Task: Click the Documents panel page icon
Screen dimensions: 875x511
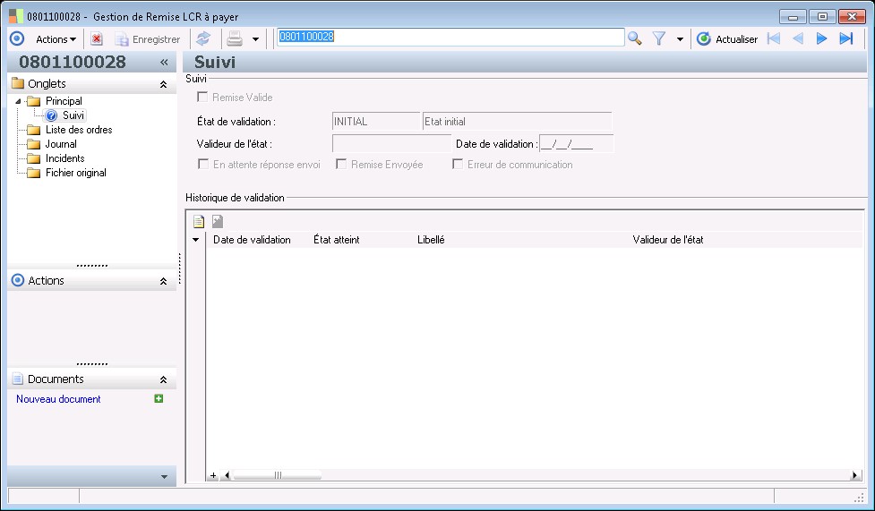Action: pos(18,379)
